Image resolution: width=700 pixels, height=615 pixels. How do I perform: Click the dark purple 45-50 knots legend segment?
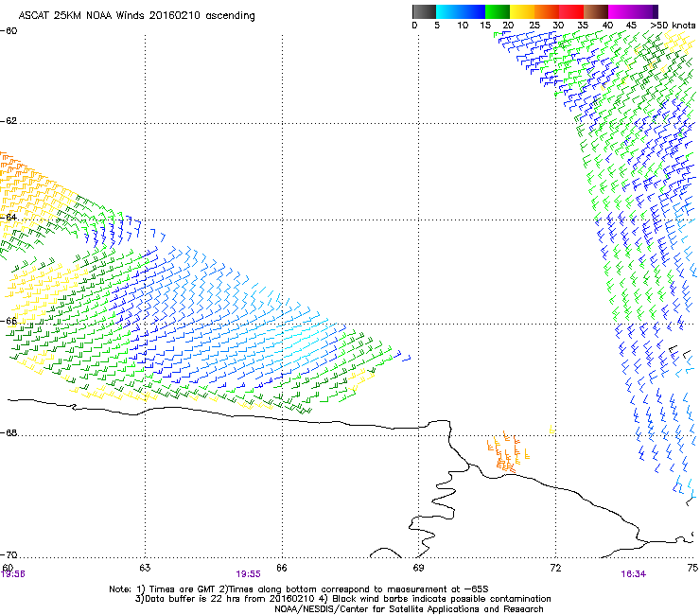click(645, 11)
